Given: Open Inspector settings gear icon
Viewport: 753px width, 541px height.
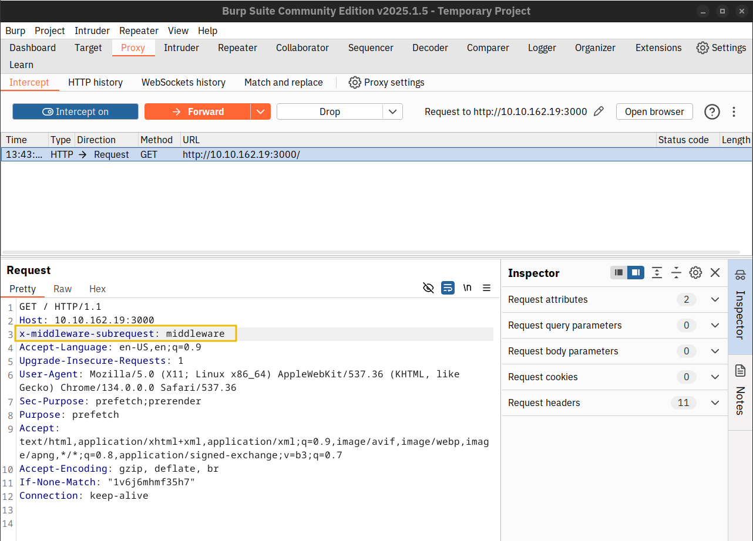Looking at the screenshot, I should [x=695, y=272].
